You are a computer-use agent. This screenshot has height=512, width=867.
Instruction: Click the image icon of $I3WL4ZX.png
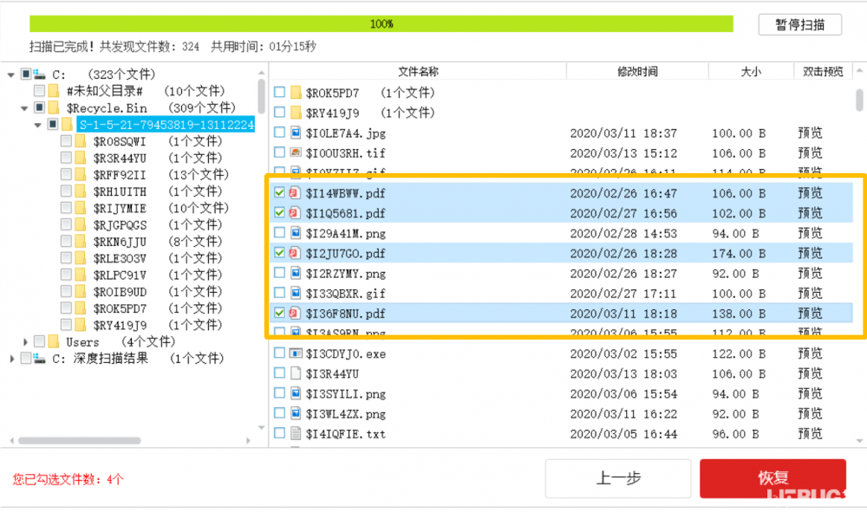[x=296, y=413]
